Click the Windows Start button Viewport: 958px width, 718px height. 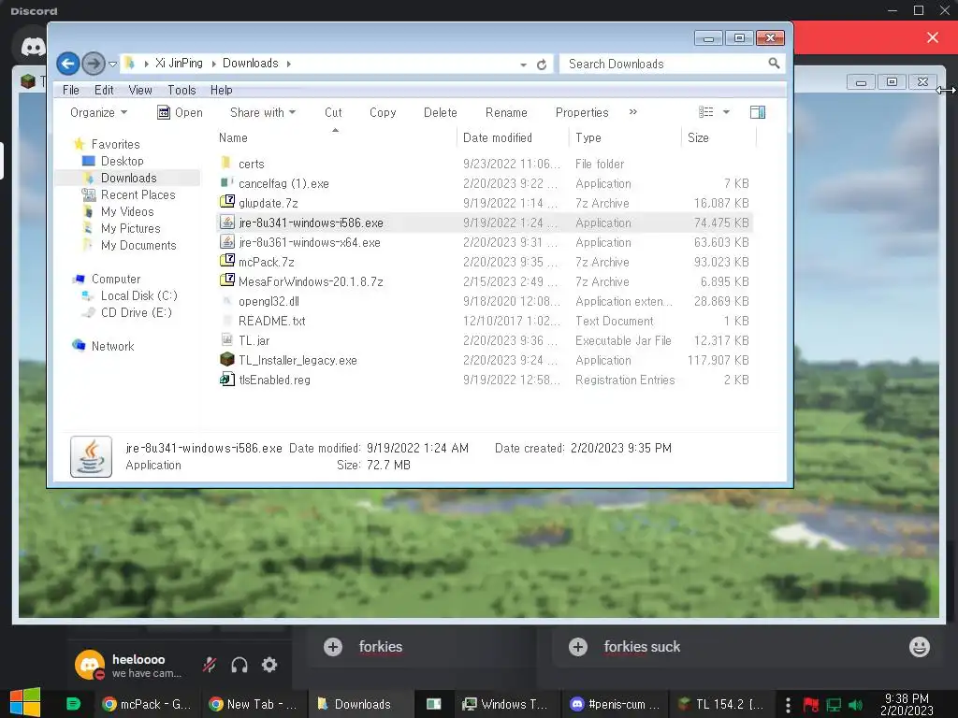pos(25,703)
